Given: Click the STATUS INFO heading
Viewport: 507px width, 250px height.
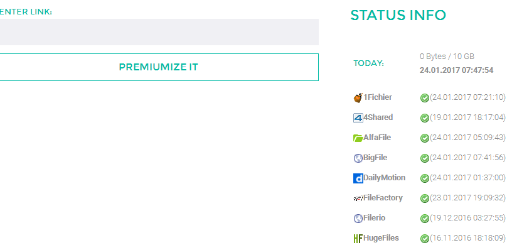Looking at the screenshot, I should pos(398,15).
